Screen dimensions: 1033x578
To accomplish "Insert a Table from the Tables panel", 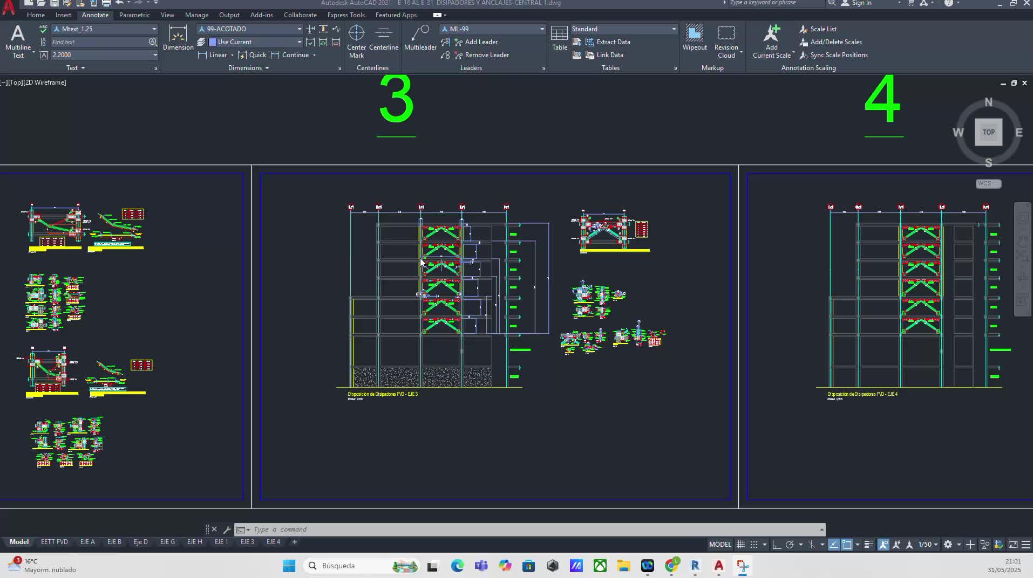I will coord(559,38).
